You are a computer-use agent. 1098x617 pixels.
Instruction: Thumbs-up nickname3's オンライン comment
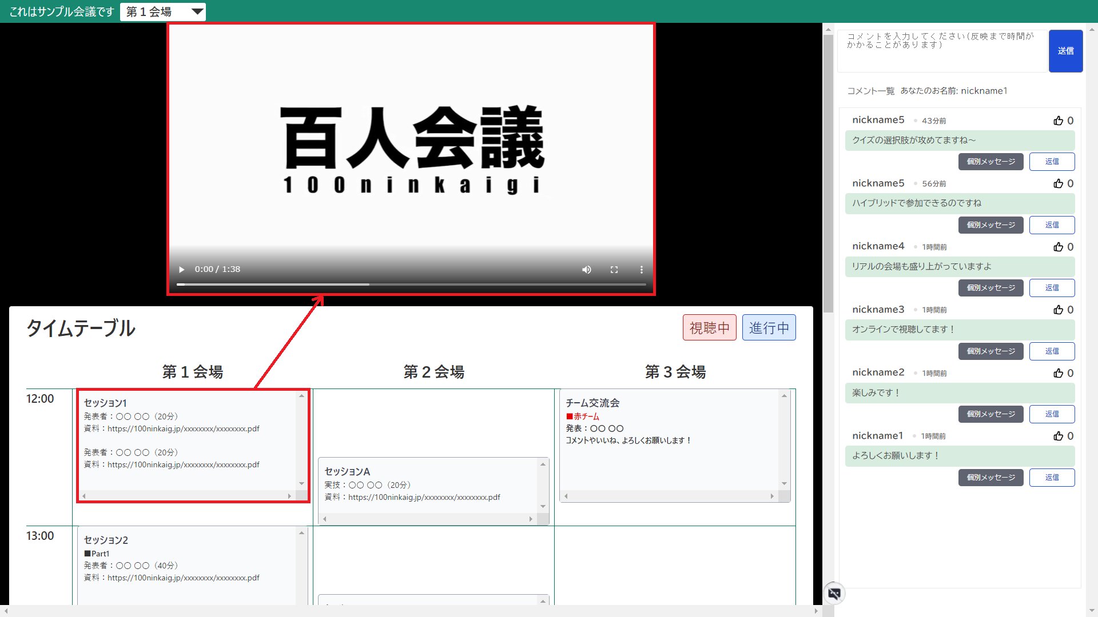click(x=1059, y=310)
